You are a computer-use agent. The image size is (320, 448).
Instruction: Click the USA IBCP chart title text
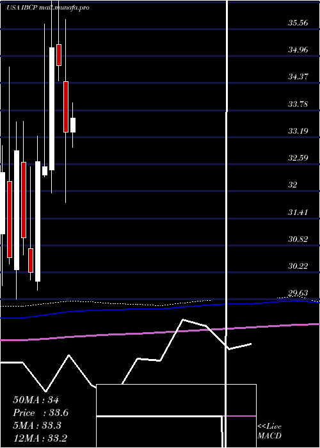point(48,8)
